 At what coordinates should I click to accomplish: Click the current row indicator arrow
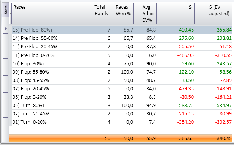click(6, 28)
